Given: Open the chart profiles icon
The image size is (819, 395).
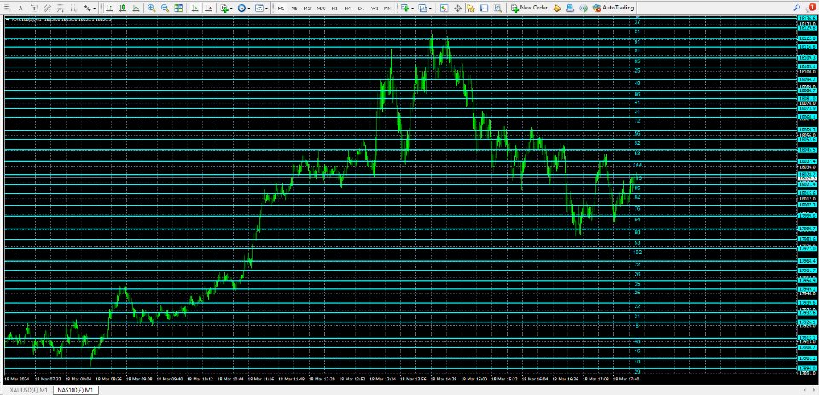Looking at the screenshot, I should (422, 8).
